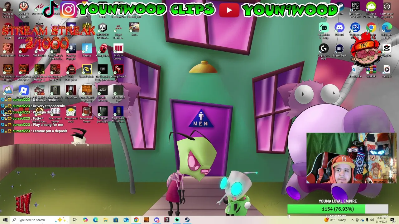Open Microsoft Edge desktop shortcut
The height and width of the screenshot is (224, 399).
(387, 31)
